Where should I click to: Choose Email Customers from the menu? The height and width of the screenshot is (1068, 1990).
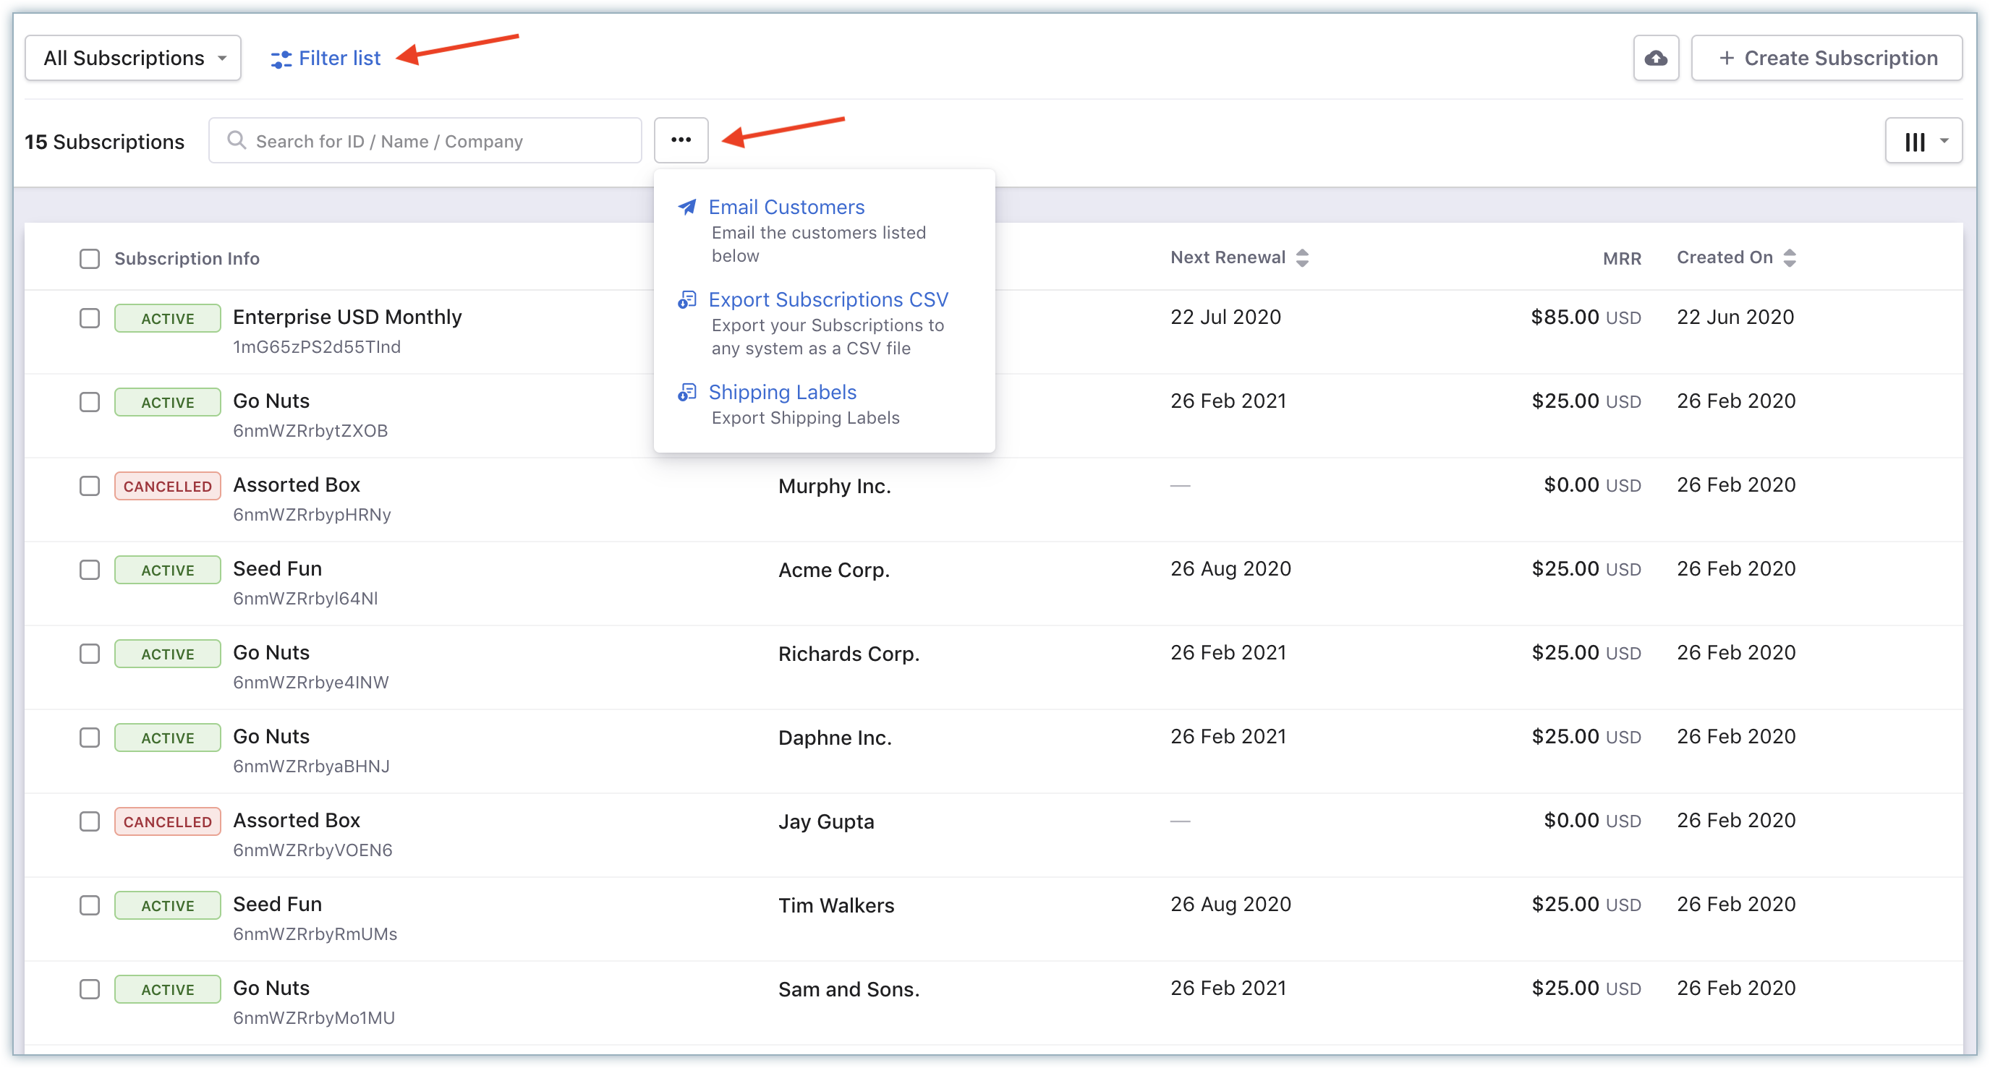[x=786, y=207]
